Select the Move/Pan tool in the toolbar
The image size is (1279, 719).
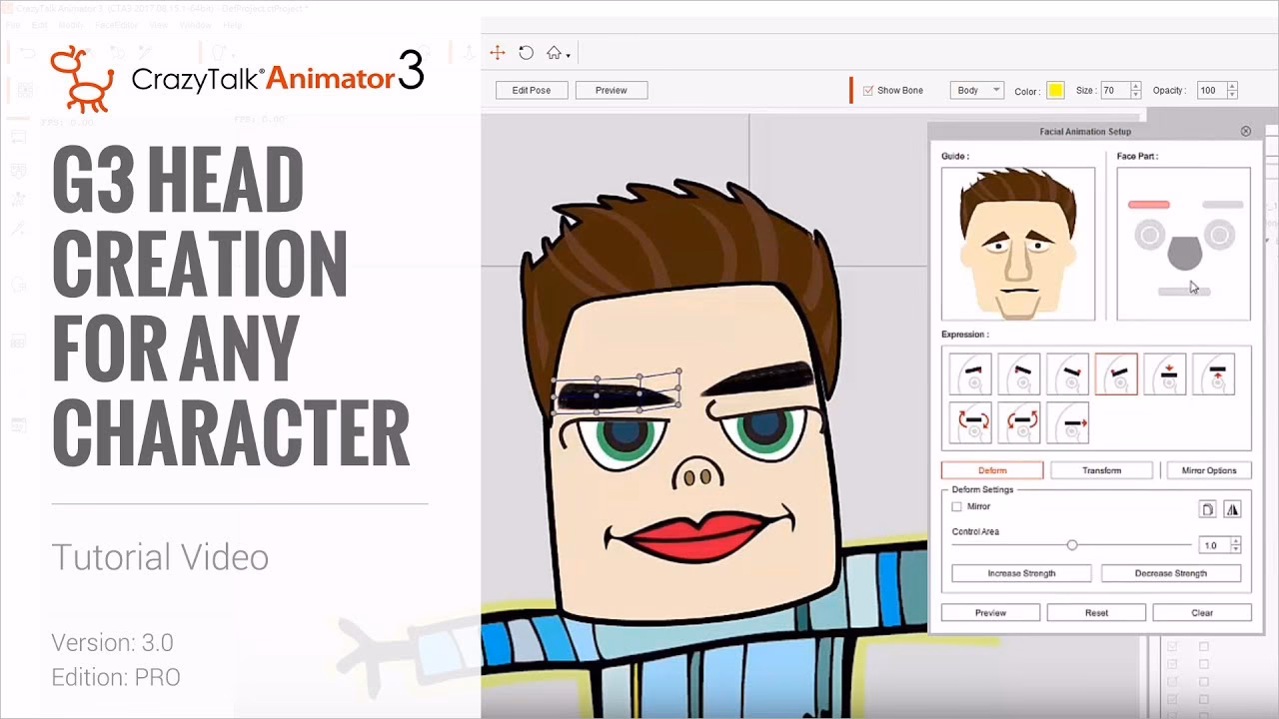point(497,52)
